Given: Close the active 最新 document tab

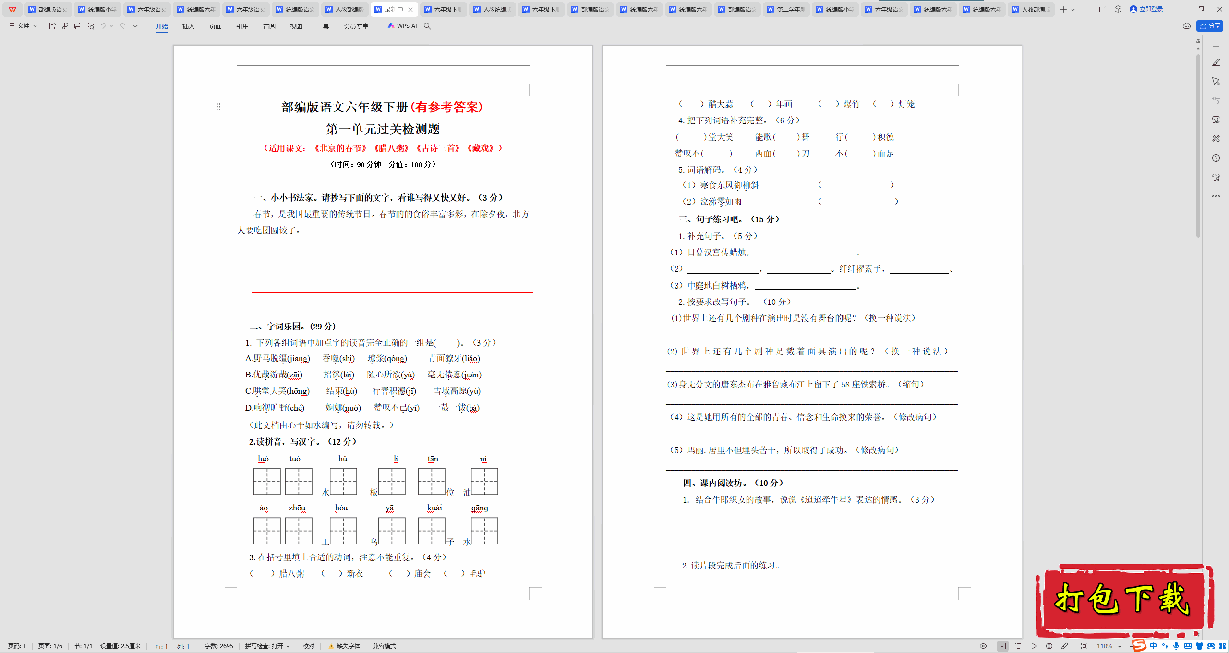Looking at the screenshot, I should pyautogui.click(x=410, y=10).
